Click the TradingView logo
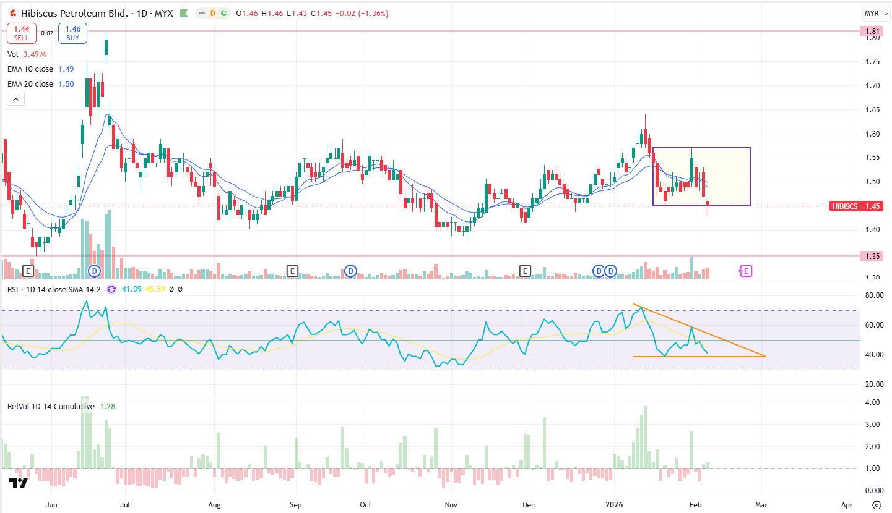Image resolution: width=892 pixels, height=513 pixels. pyautogui.click(x=19, y=483)
